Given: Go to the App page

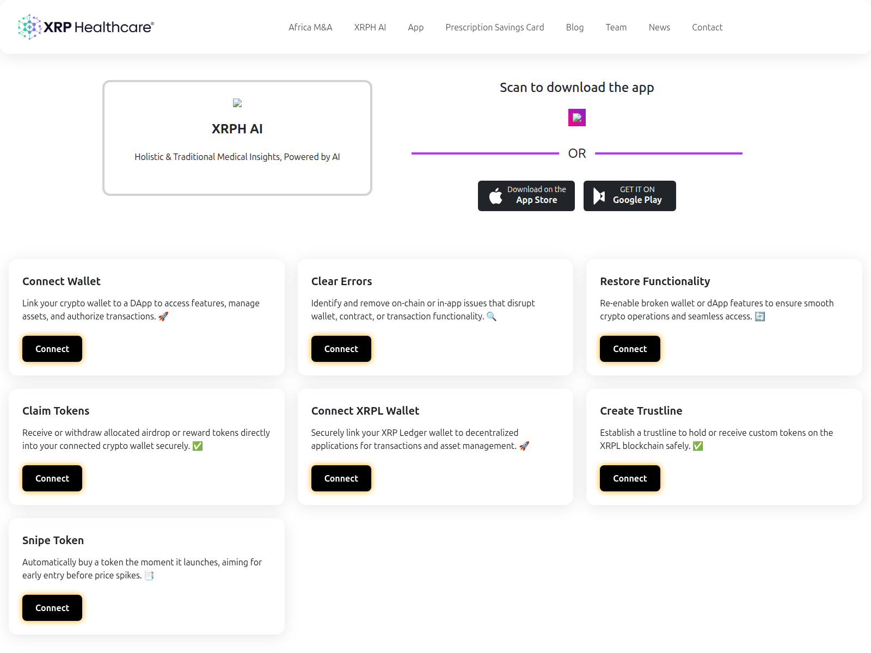Looking at the screenshot, I should [x=415, y=27].
